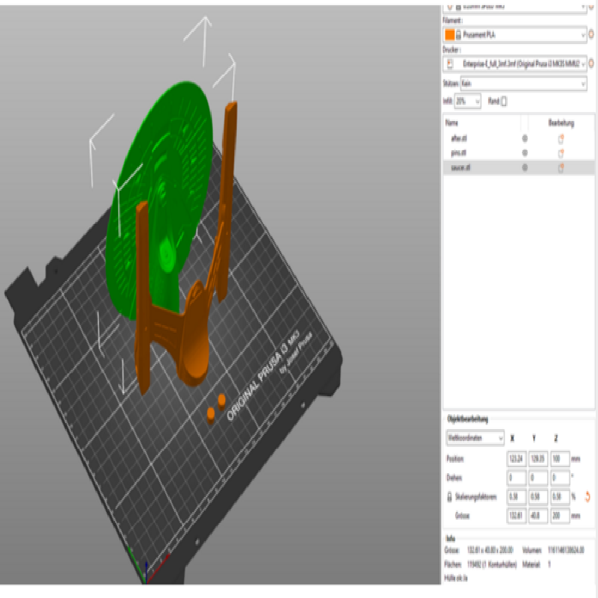The width and height of the screenshot is (598, 598).
Task: Enable the Rand brim checkbox
Action: coord(504,101)
